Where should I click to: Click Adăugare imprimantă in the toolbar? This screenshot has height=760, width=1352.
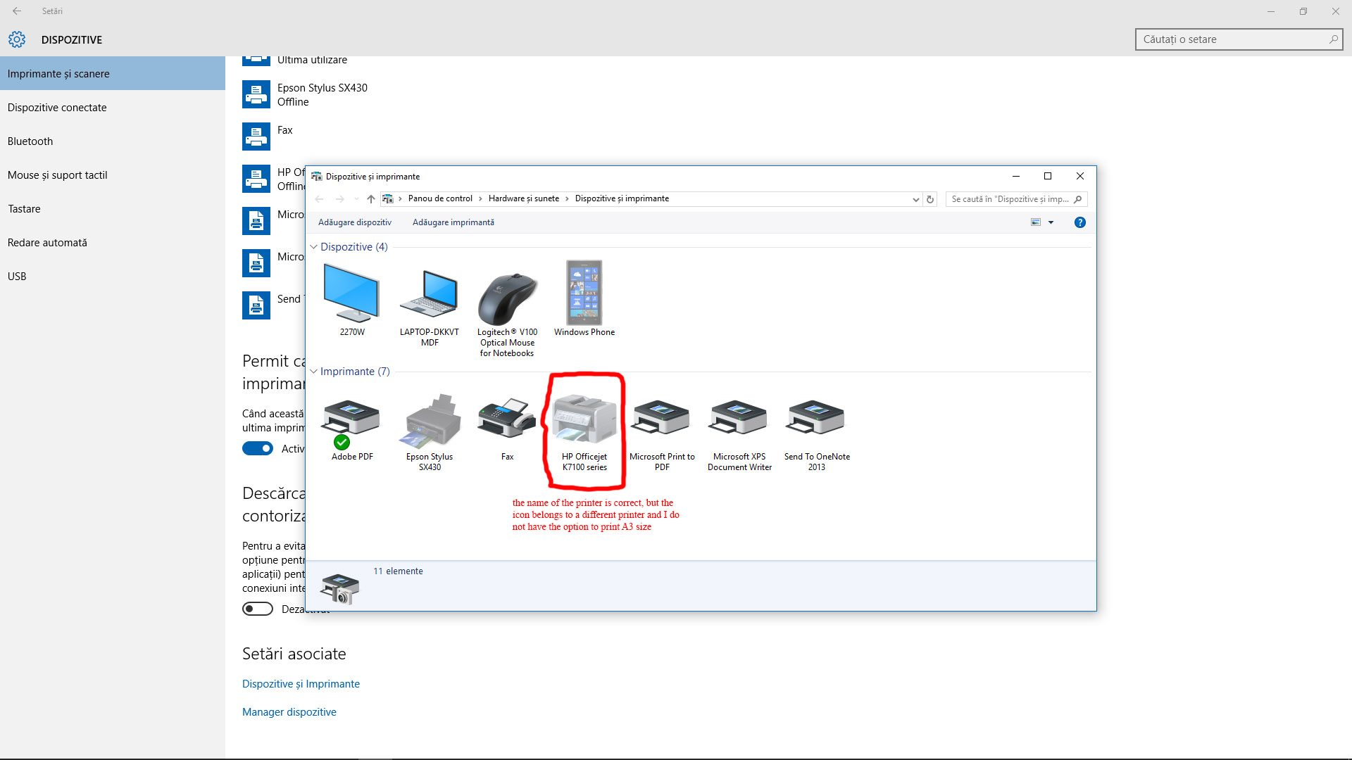point(453,222)
